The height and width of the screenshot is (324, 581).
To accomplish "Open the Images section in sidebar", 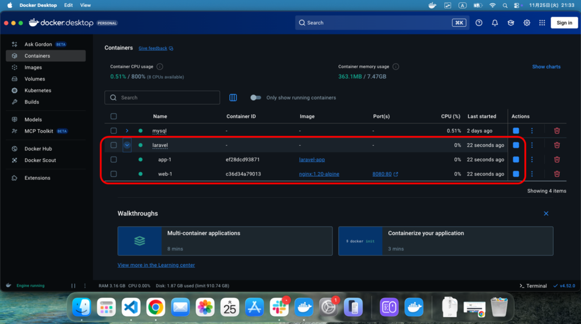I will [33, 67].
